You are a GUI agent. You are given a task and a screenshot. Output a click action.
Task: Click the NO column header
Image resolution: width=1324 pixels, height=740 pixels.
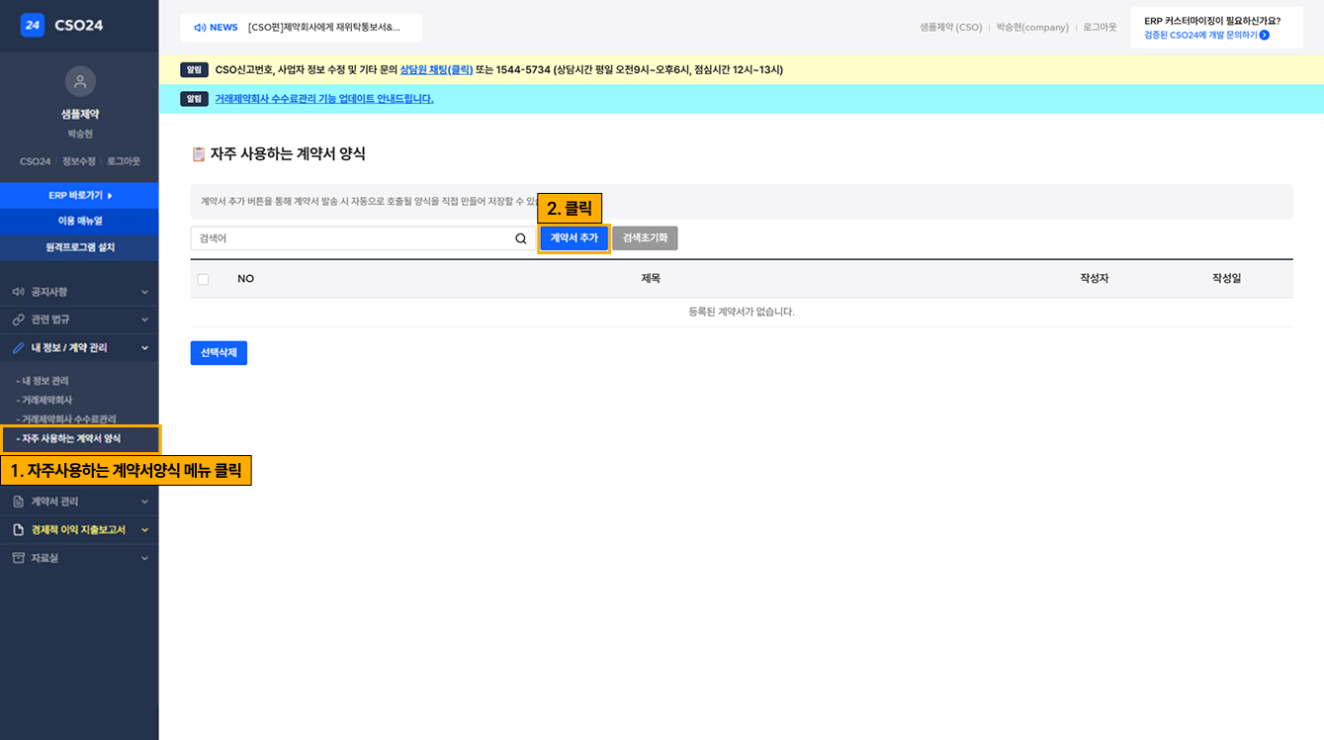click(x=246, y=279)
